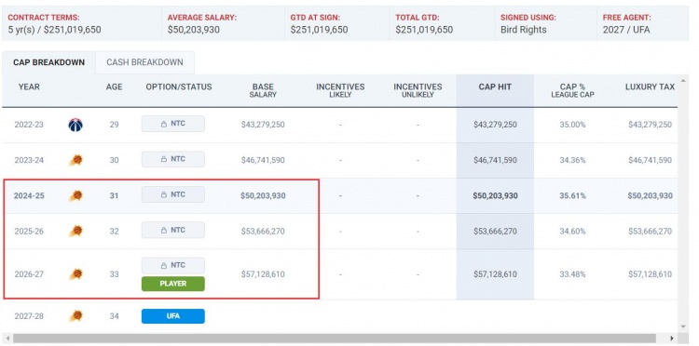The image size is (699, 346).
Task: Select the Cap Breakdown tab
Action: [48, 62]
